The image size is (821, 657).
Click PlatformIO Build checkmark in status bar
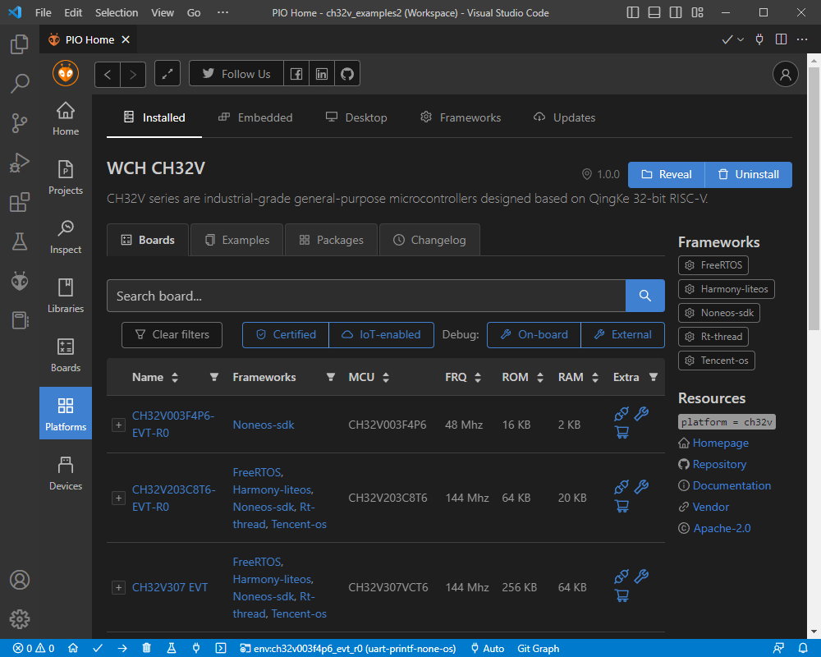pyautogui.click(x=98, y=648)
